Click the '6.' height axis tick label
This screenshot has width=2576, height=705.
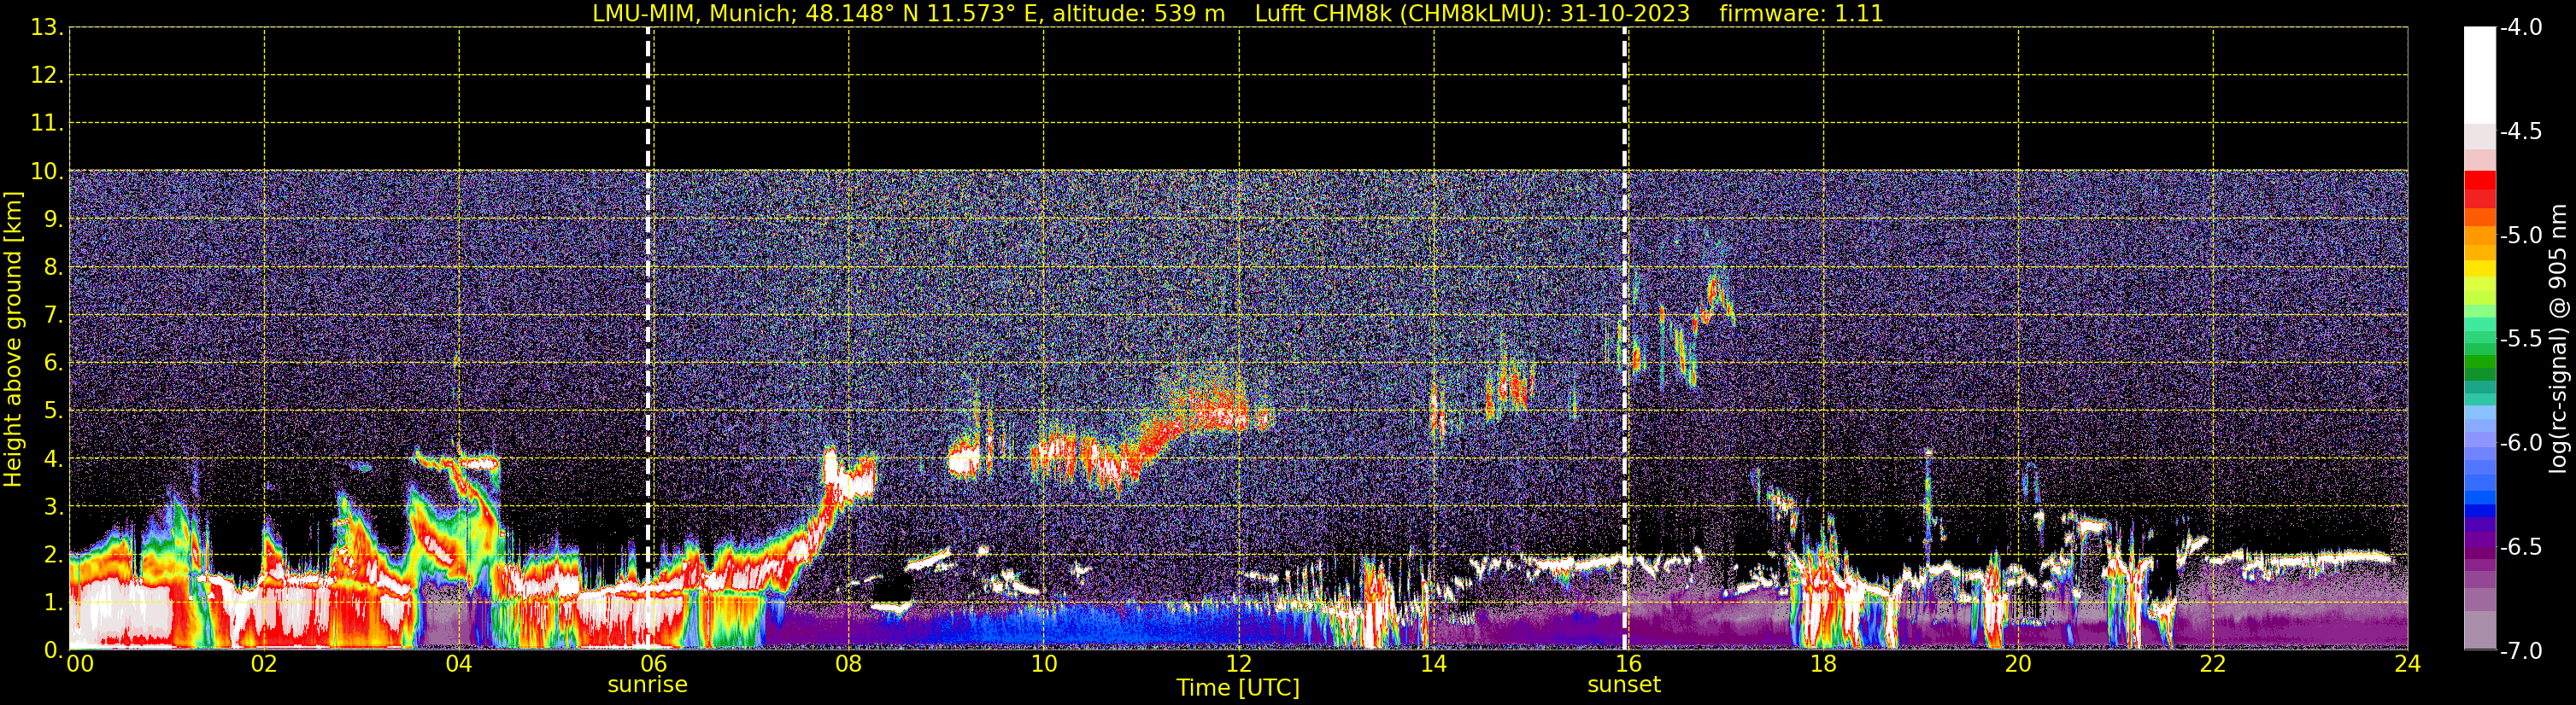coord(53,364)
